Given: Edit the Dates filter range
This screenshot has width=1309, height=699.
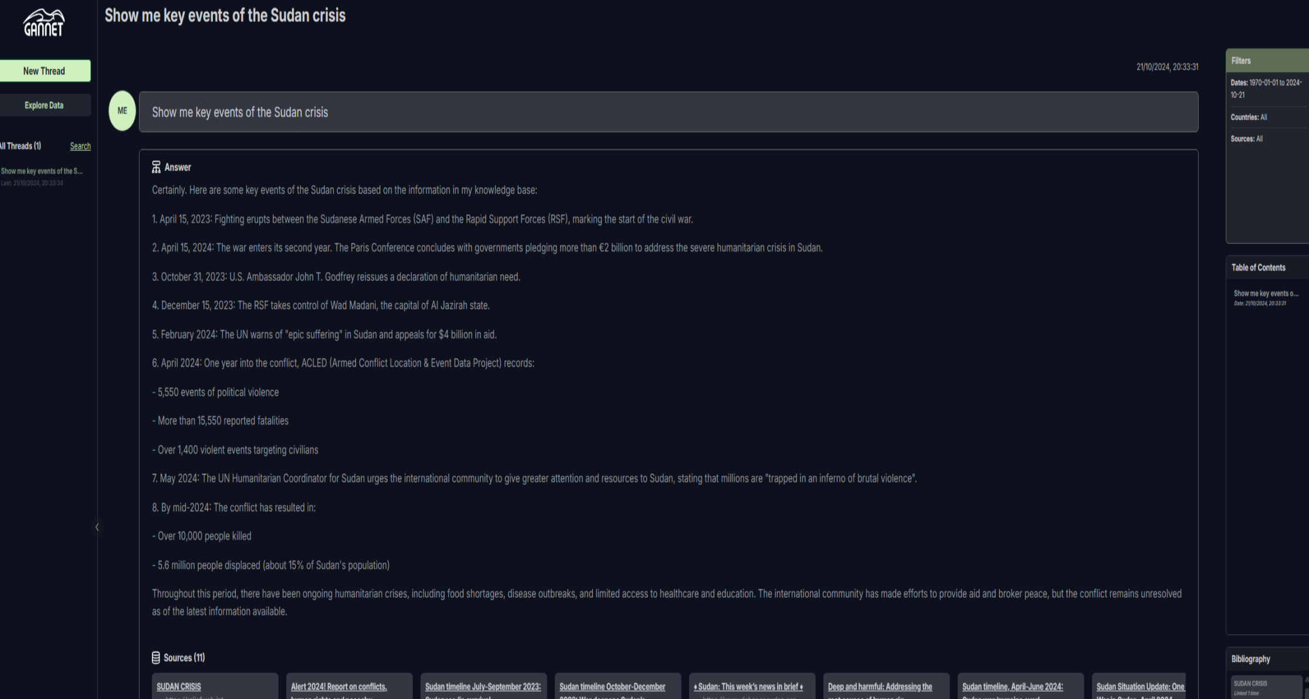Looking at the screenshot, I should point(1267,89).
